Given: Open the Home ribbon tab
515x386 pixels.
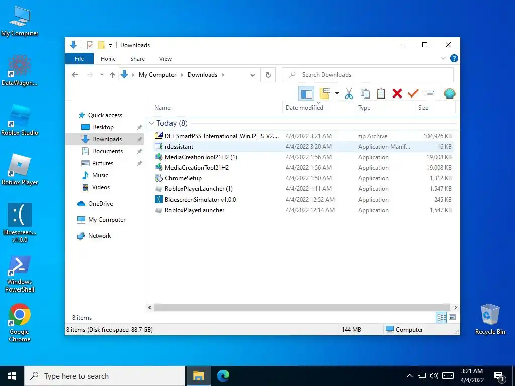Looking at the screenshot, I should 108,59.
